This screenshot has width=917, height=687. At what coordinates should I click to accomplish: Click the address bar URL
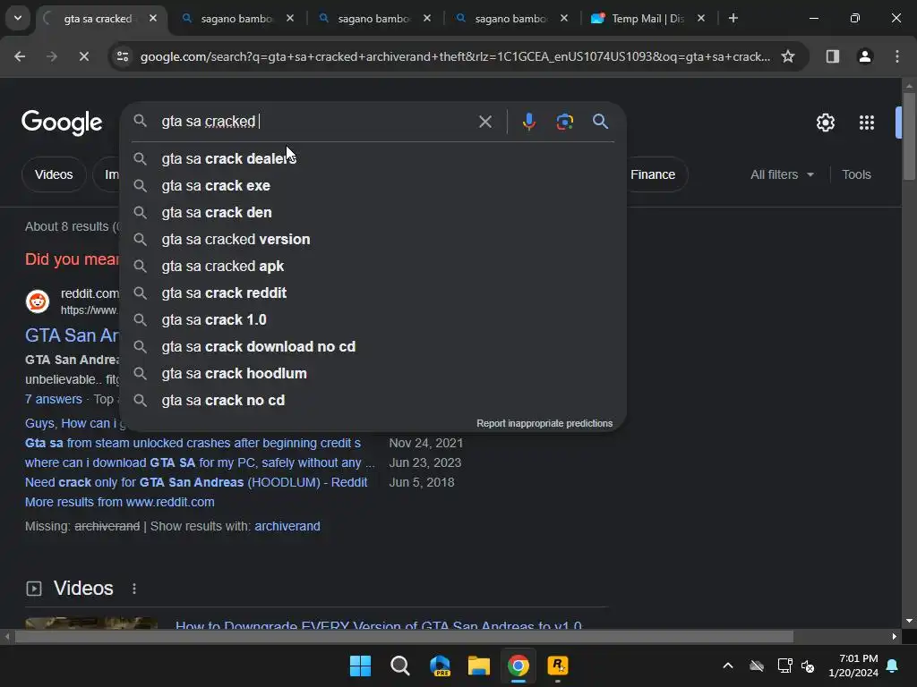pos(455,56)
